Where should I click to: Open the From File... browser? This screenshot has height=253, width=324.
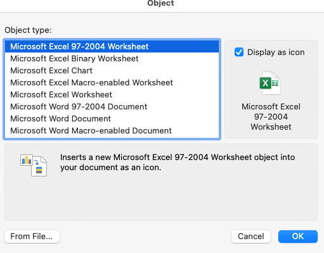[x=32, y=237]
